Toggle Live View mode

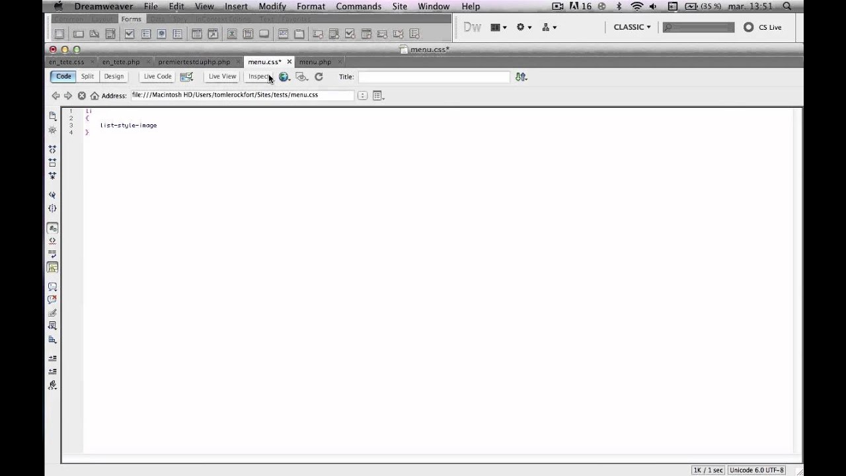tap(222, 77)
